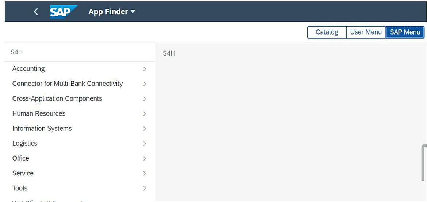The width and height of the screenshot is (427, 202).
Task: Open the App Finder dropdown arrow
Action: pos(133,12)
